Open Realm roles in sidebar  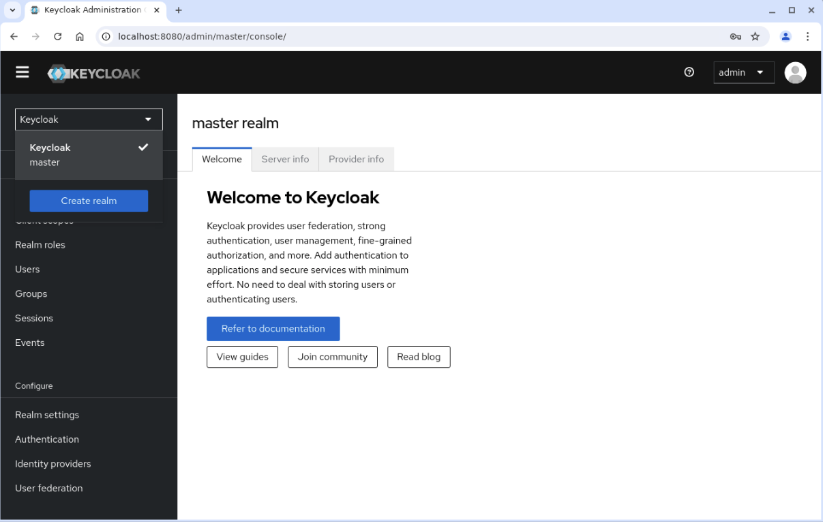point(40,245)
